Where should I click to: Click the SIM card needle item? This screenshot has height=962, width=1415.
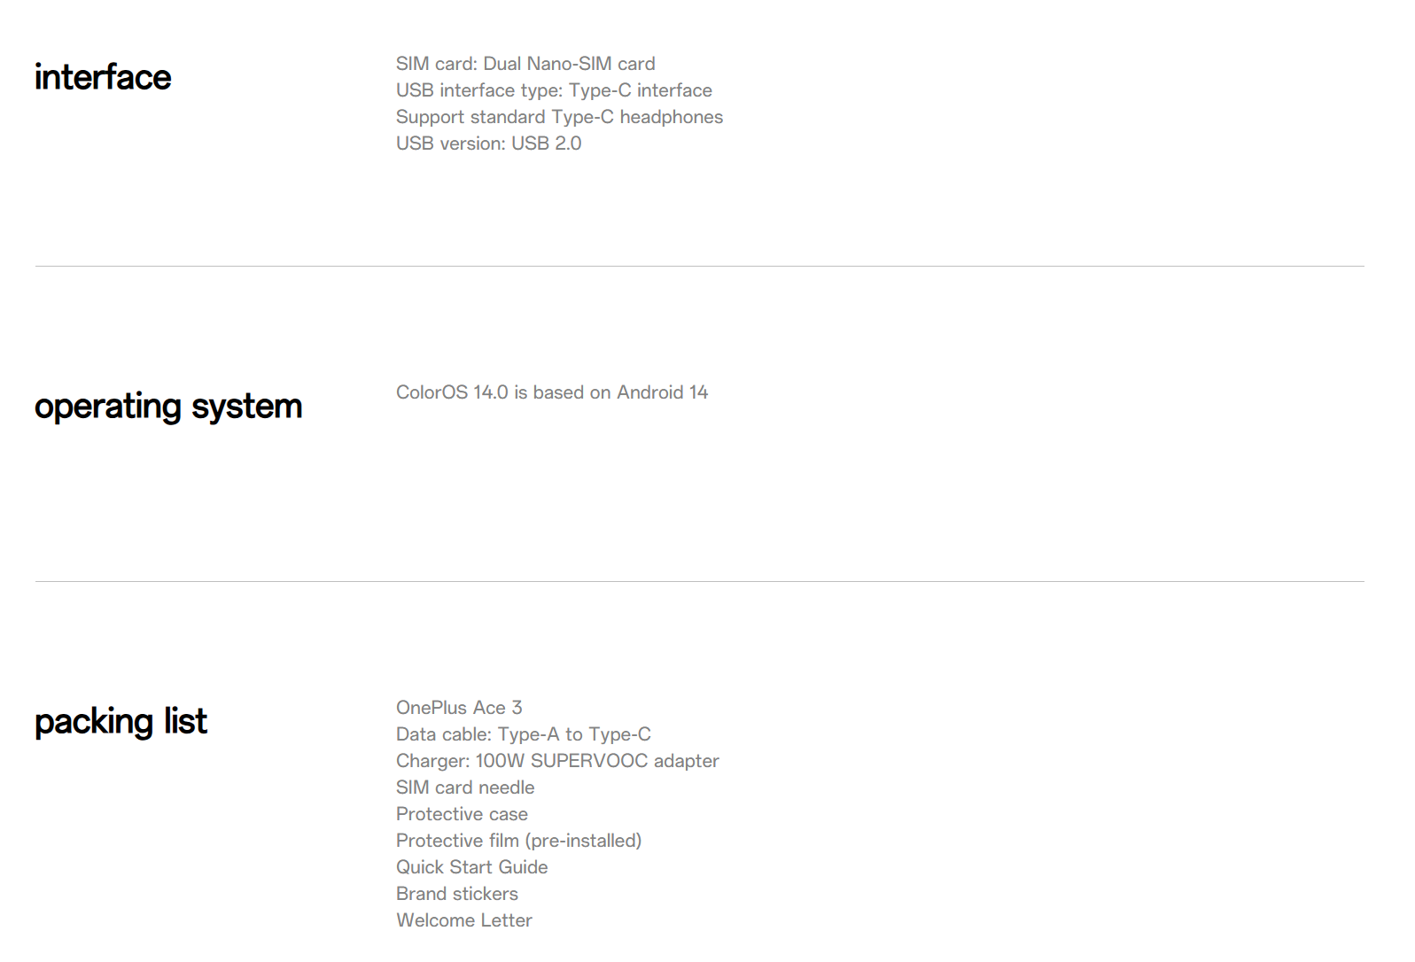[x=465, y=787]
